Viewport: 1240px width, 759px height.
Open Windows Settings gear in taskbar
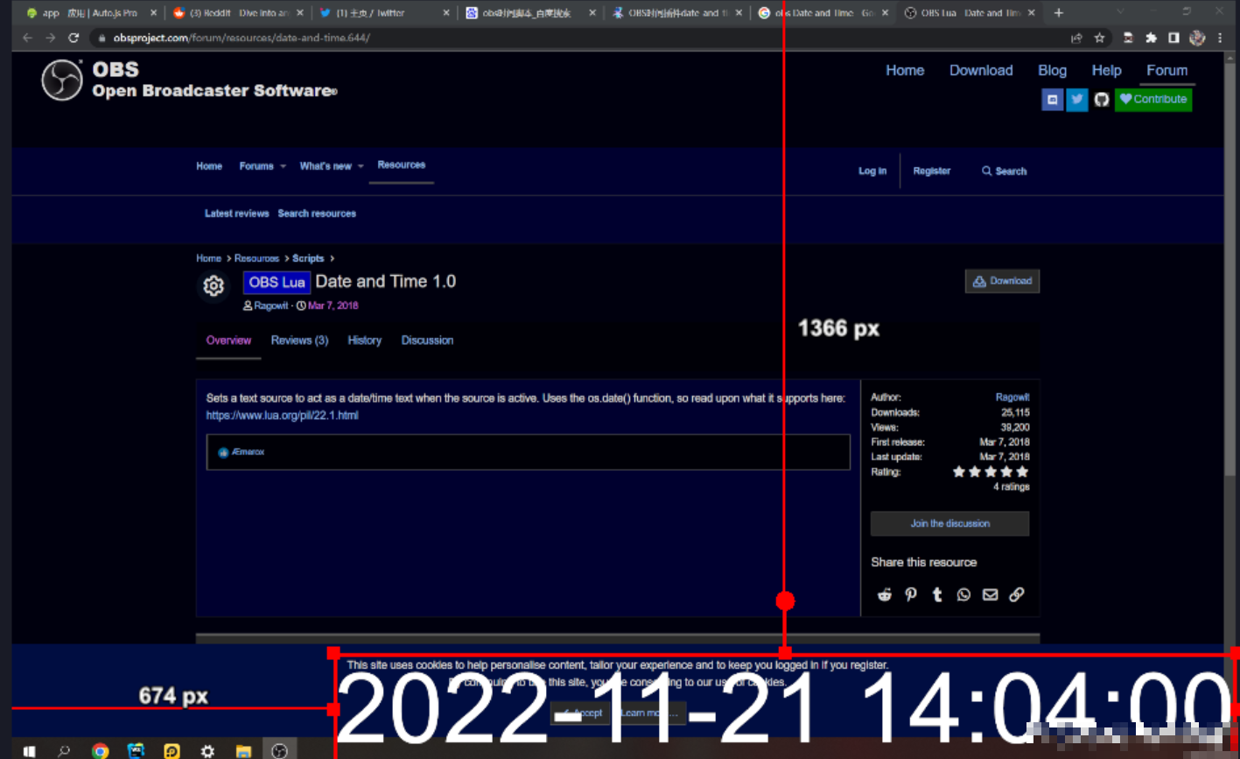[x=207, y=750]
